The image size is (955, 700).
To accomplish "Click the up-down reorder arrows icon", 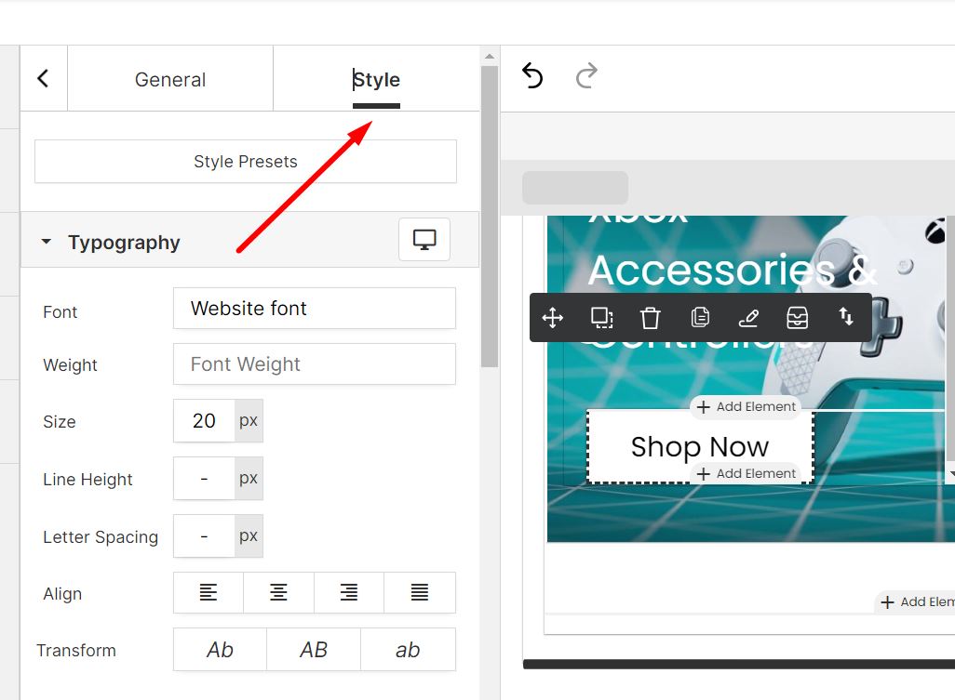I will [x=846, y=317].
